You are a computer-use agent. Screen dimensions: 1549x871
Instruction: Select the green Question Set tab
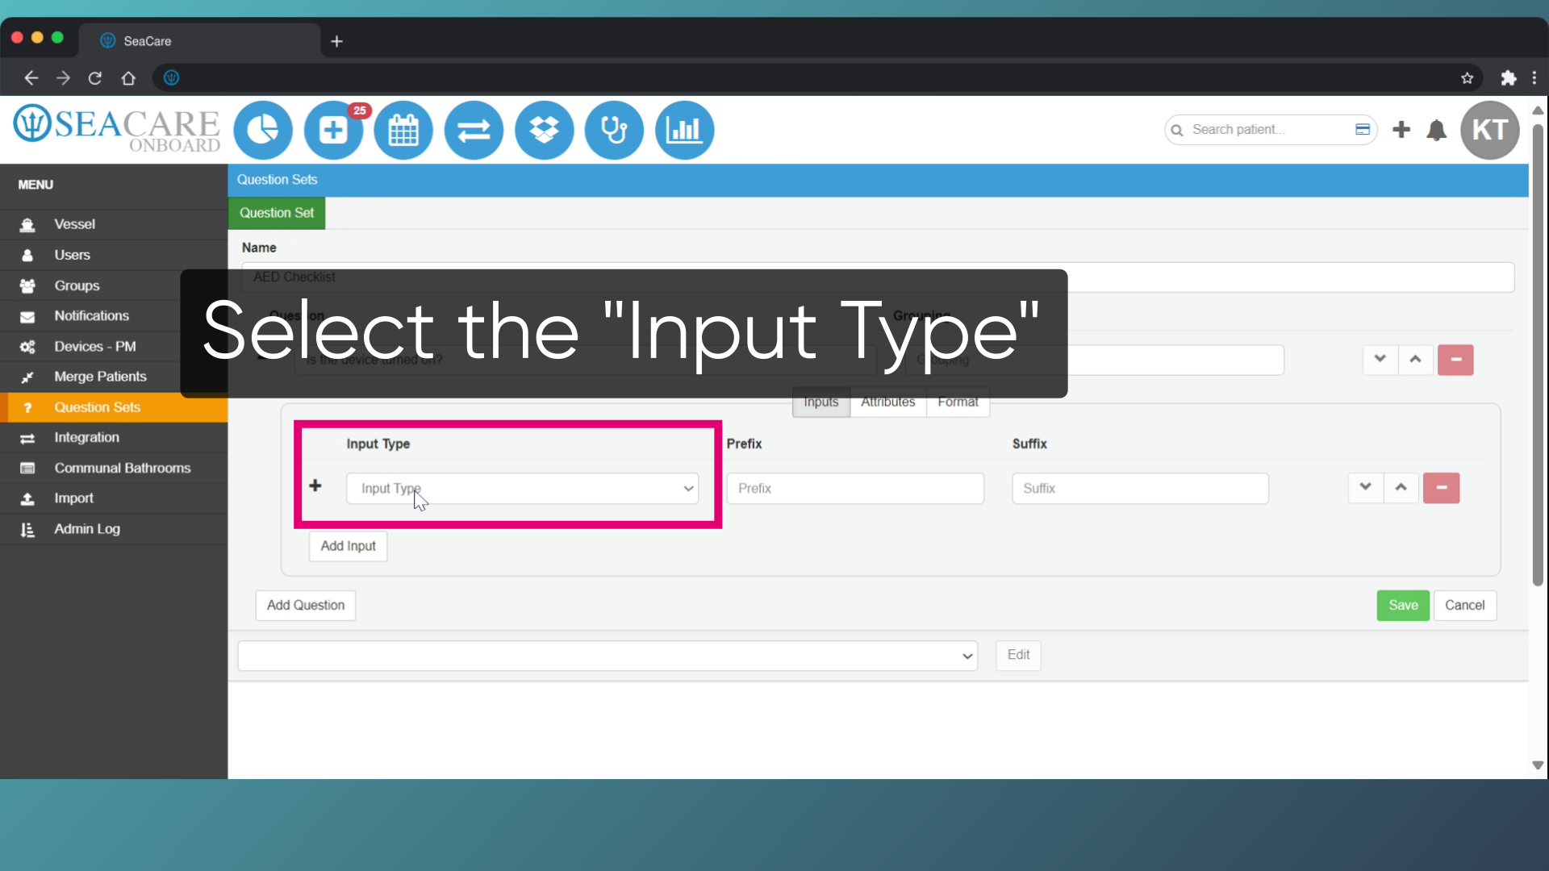pos(277,213)
